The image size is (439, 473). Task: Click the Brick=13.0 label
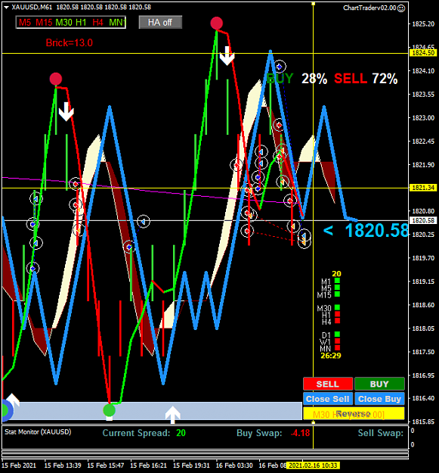tap(70, 43)
